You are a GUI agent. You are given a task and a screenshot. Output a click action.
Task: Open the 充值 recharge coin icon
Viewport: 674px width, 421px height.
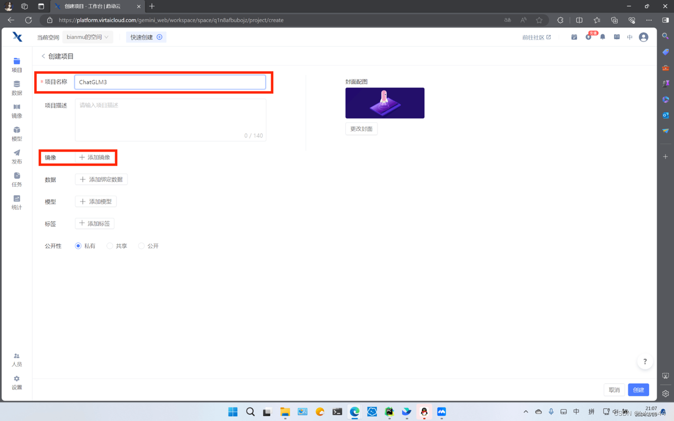589,37
